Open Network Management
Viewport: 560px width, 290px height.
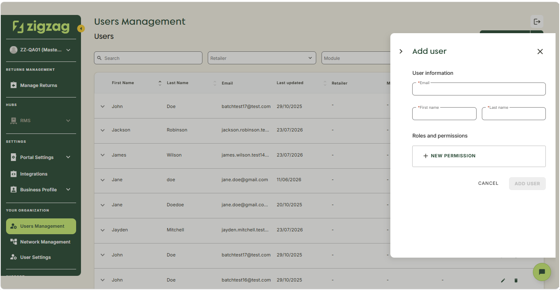pos(41,242)
